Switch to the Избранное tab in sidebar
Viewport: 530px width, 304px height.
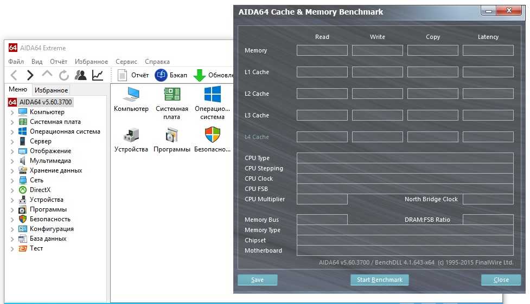pyautogui.click(x=51, y=90)
